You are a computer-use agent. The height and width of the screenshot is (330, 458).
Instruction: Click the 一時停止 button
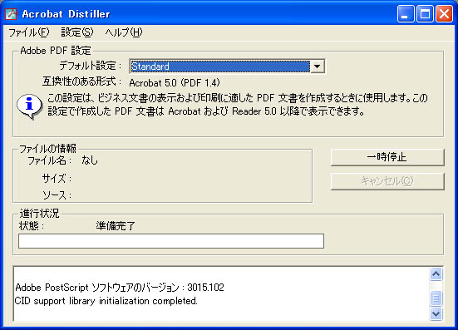387,157
